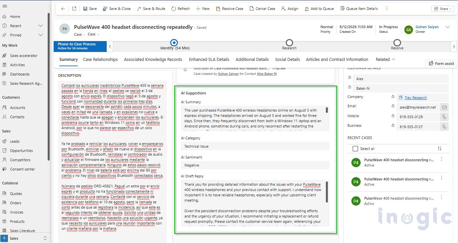Open the Share dropdown
This screenshot has width=458, height=243.
(442, 9)
